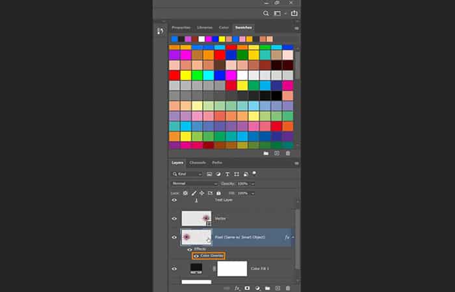
Task: Select the Swatches tab
Action: (244, 28)
